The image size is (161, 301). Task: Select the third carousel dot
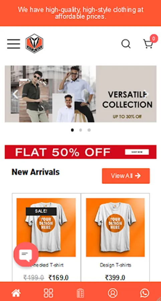89,130
